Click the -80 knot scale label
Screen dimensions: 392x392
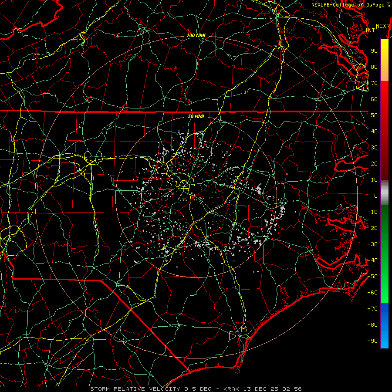tap(372, 325)
